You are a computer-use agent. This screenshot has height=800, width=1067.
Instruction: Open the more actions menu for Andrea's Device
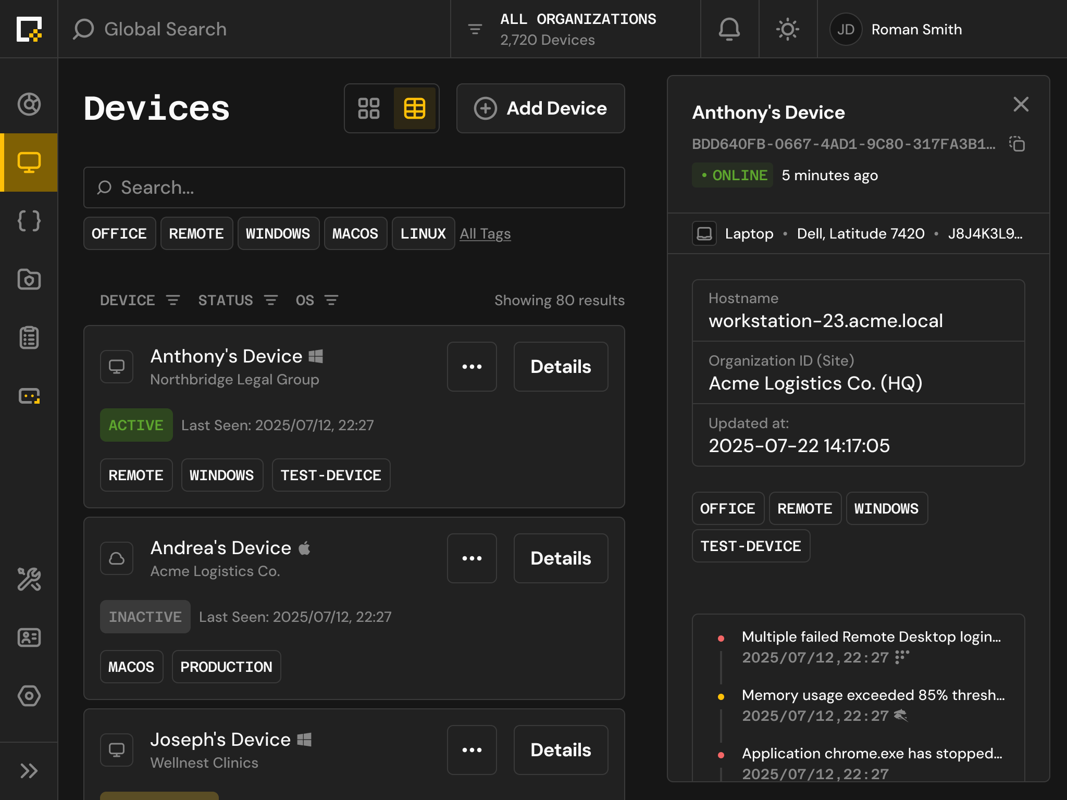tap(472, 558)
